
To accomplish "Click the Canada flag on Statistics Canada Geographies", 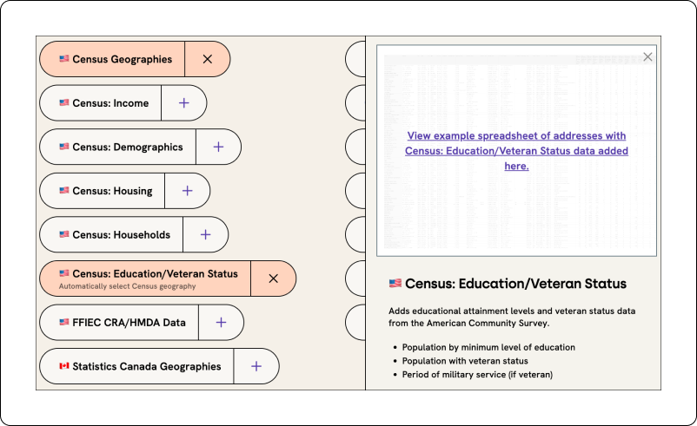I will pyautogui.click(x=64, y=366).
